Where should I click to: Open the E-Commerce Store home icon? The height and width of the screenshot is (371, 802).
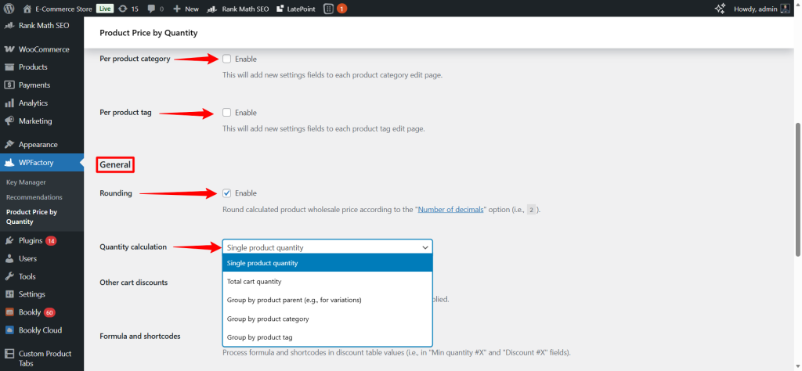click(27, 8)
